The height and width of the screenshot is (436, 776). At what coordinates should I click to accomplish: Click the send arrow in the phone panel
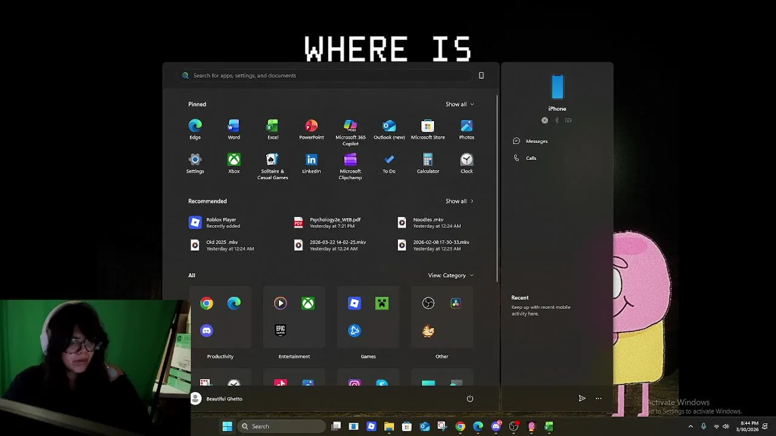[582, 398]
